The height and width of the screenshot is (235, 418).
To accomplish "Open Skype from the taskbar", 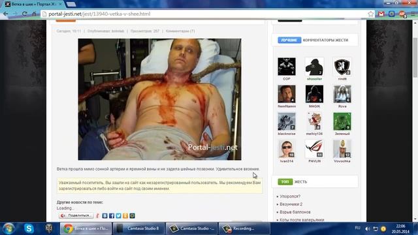I will point(29,228).
